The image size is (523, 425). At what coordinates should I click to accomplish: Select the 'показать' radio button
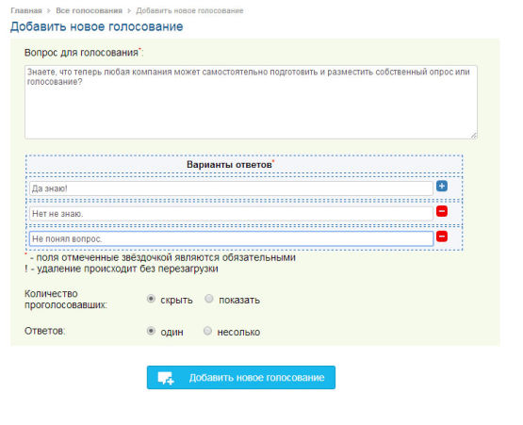pyautogui.click(x=209, y=299)
